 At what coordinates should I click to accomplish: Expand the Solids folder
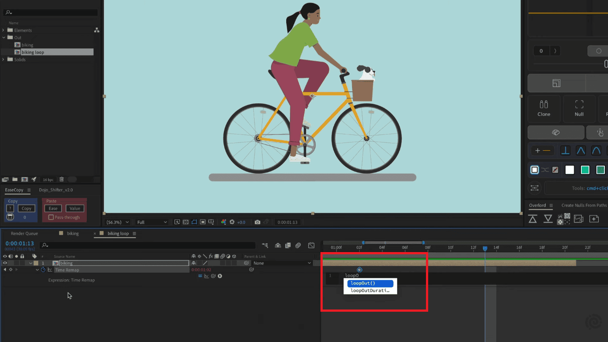coord(4,59)
